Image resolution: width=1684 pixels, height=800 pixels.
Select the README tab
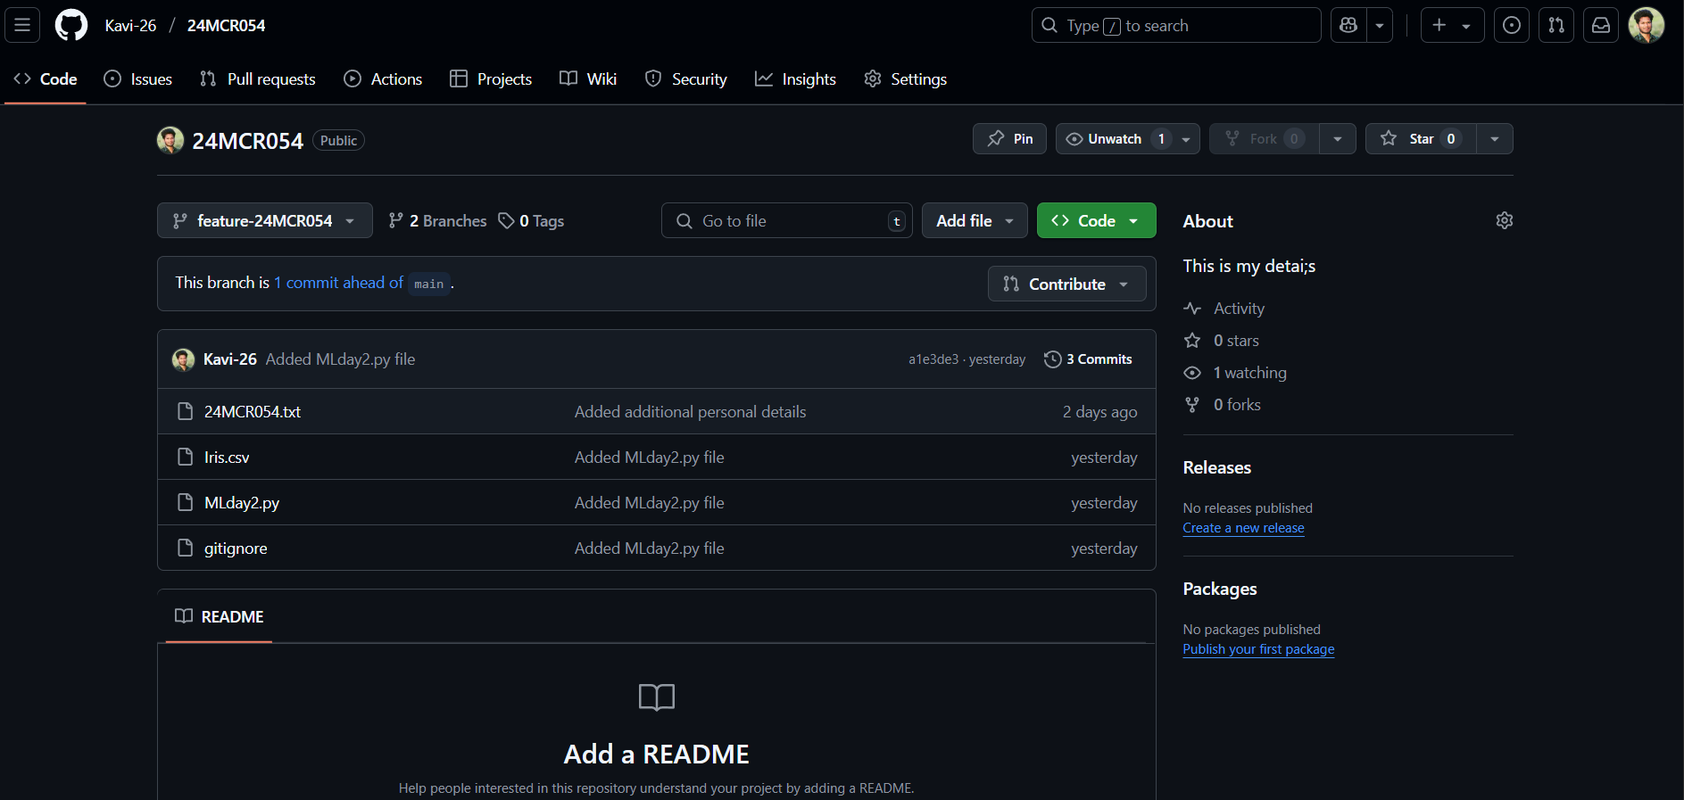click(220, 616)
